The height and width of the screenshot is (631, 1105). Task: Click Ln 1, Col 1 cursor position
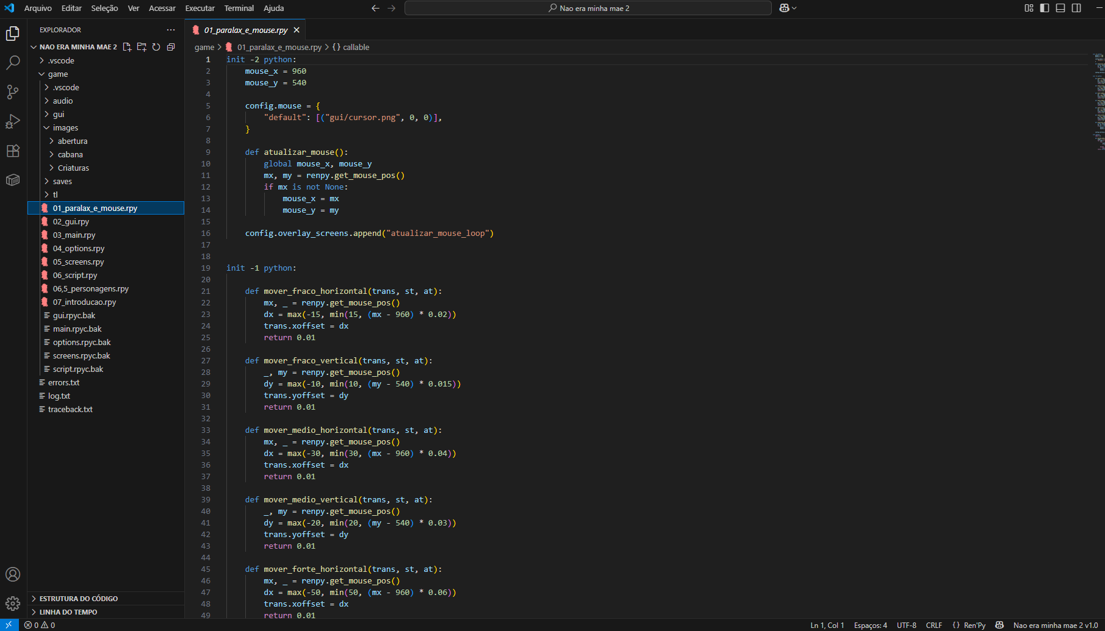click(827, 625)
